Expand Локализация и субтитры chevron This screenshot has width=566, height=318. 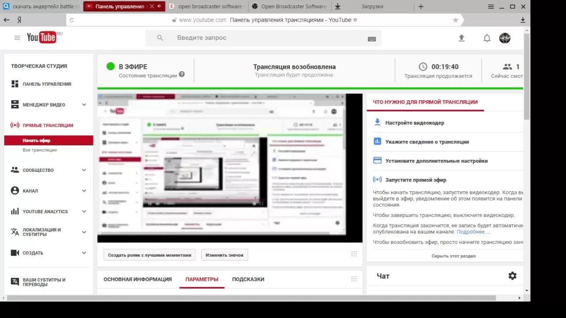coord(84,232)
